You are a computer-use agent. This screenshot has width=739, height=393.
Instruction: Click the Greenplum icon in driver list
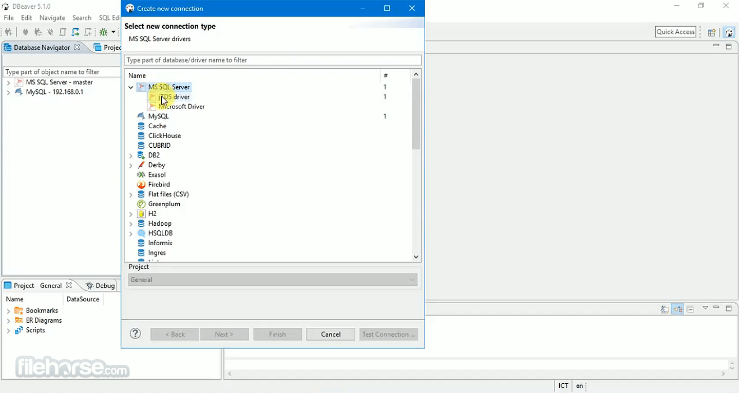(x=141, y=204)
